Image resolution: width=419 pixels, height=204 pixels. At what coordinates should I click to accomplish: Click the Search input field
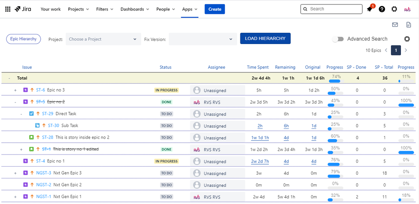tap(335, 9)
